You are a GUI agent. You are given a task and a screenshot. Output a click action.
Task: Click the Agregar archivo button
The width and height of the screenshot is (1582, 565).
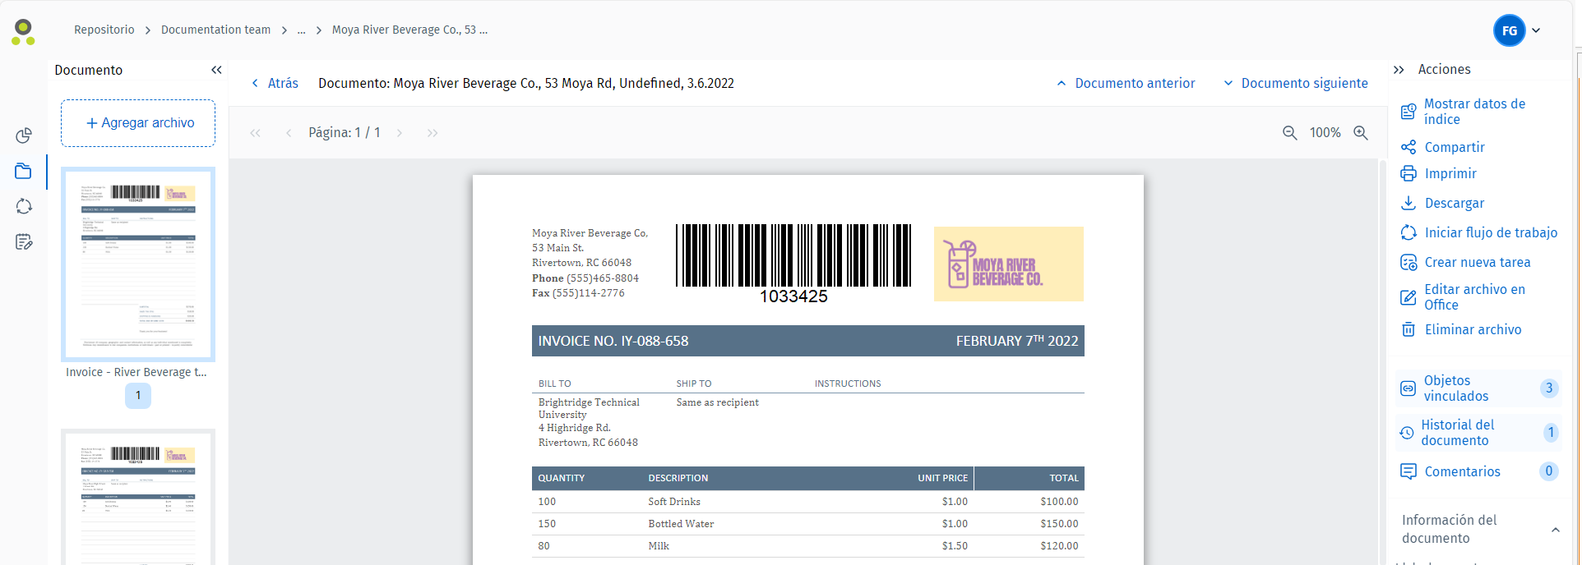tap(138, 123)
